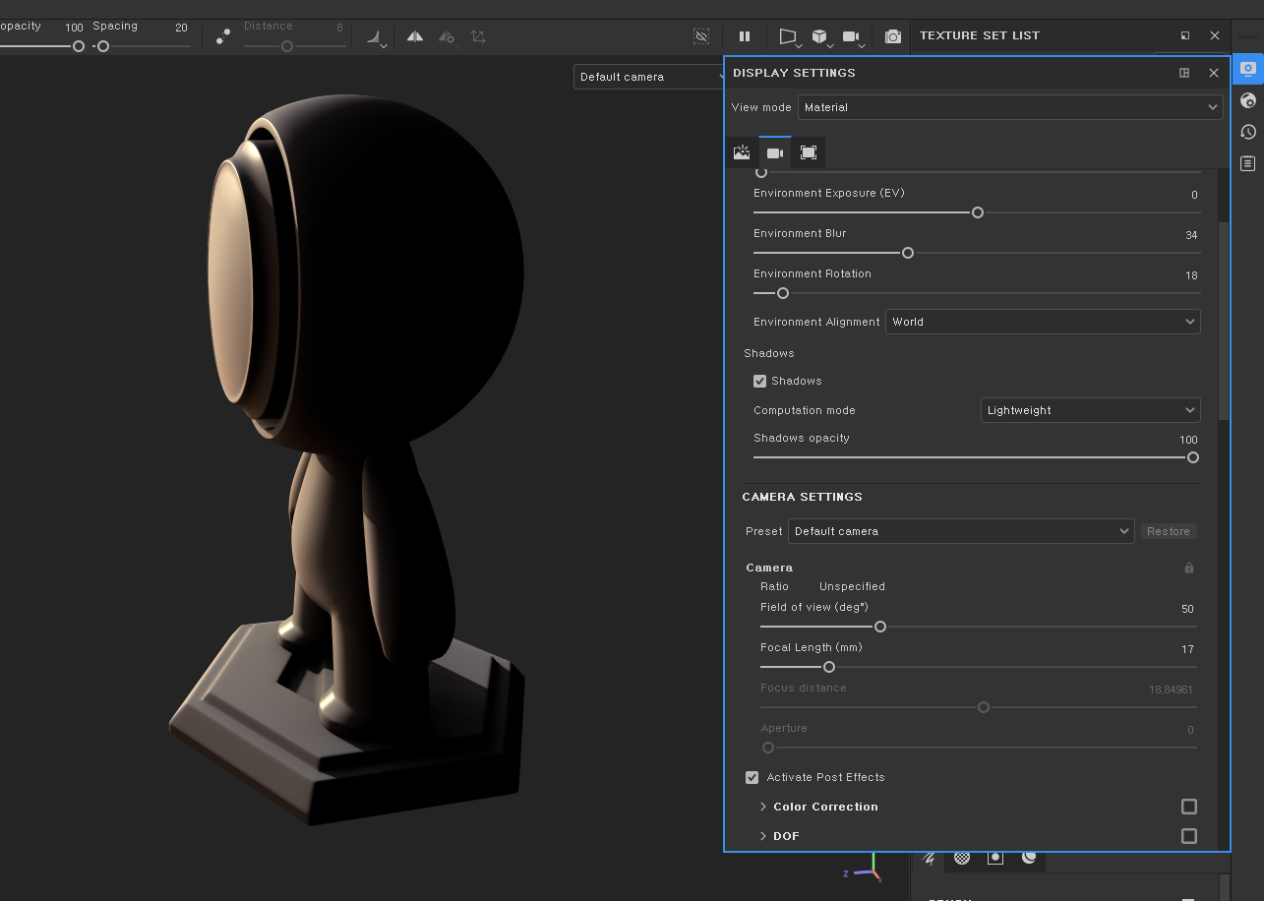Click the hidden-eye visibility toolbar icon
Viewport: 1264px width, 901px height.
coord(701,36)
